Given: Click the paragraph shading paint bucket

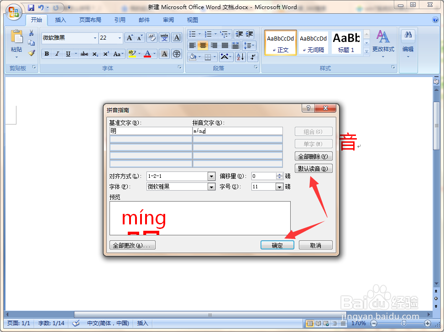Looking at the screenshot, I should (193, 57).
